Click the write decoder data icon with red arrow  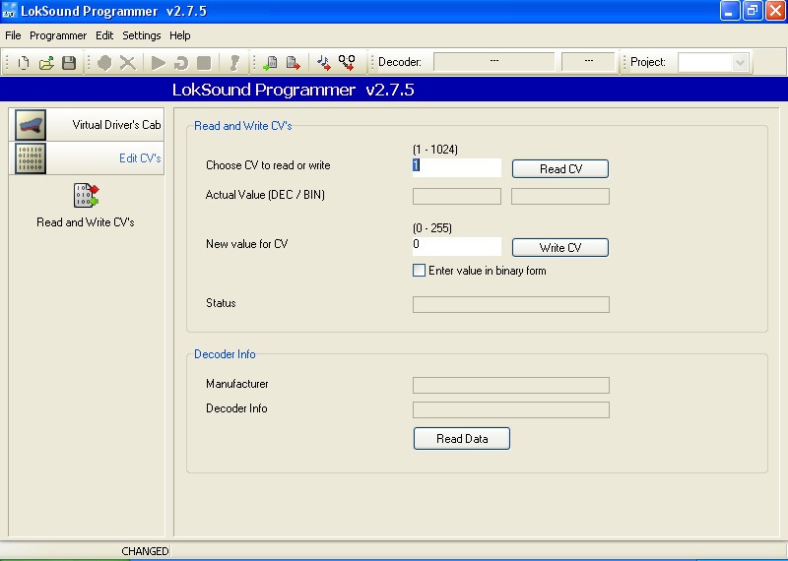point(293,63)
